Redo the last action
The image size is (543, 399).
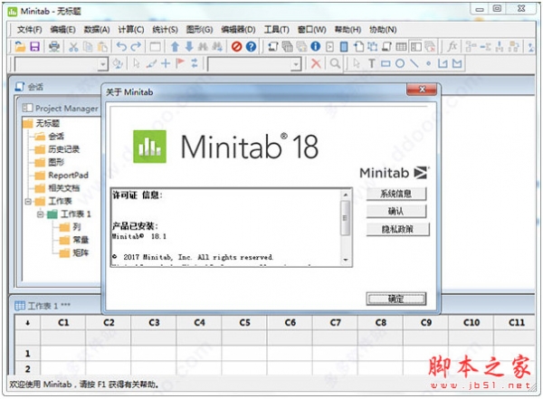pyautogui.click(x=136, y=46)
